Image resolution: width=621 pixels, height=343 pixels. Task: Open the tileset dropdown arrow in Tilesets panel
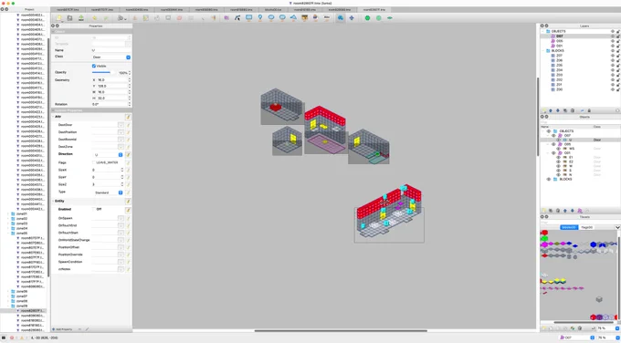[x=617, y=227]
